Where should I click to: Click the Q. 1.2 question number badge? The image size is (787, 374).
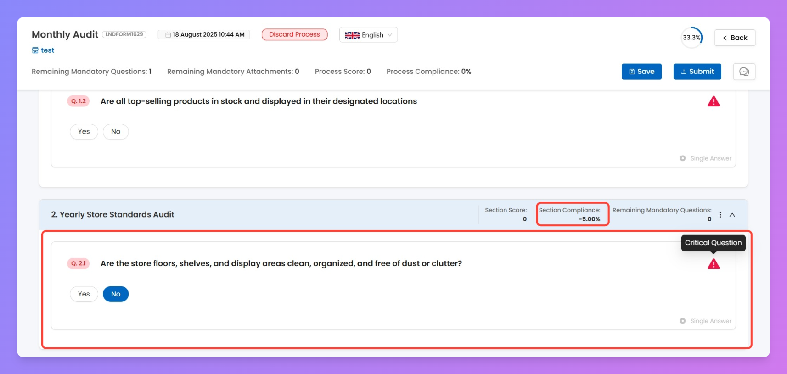click(79, 101)
